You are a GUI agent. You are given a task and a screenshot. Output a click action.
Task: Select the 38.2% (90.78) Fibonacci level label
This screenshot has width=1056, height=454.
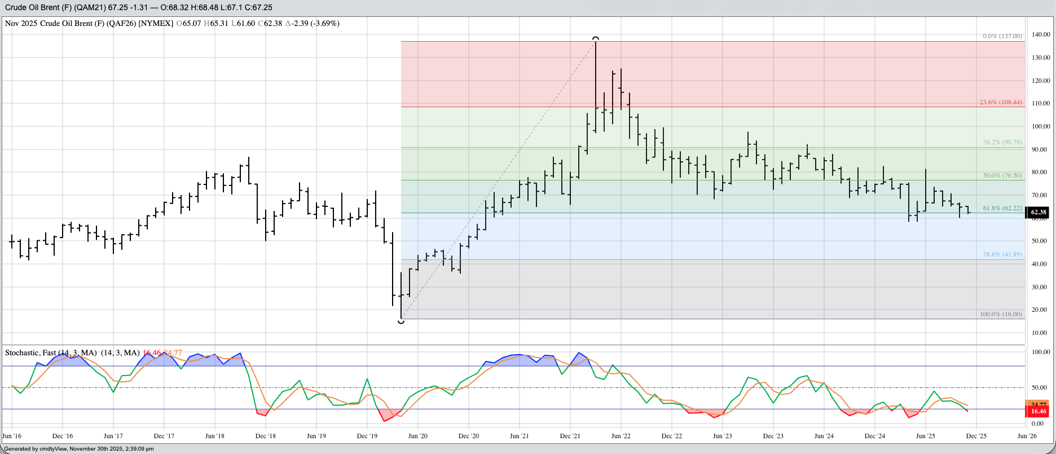tap(1002, 143)
